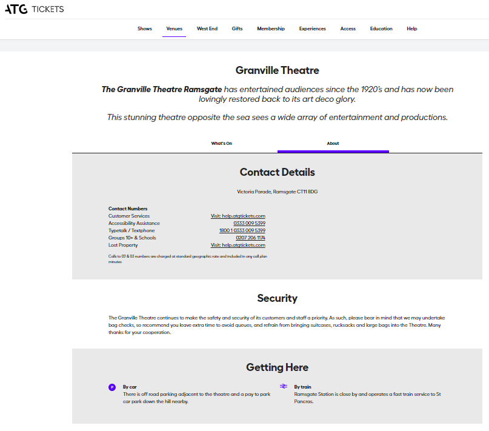Open the Experiences menu item
The height and width of the screenshot is (431, 489).
312,28
